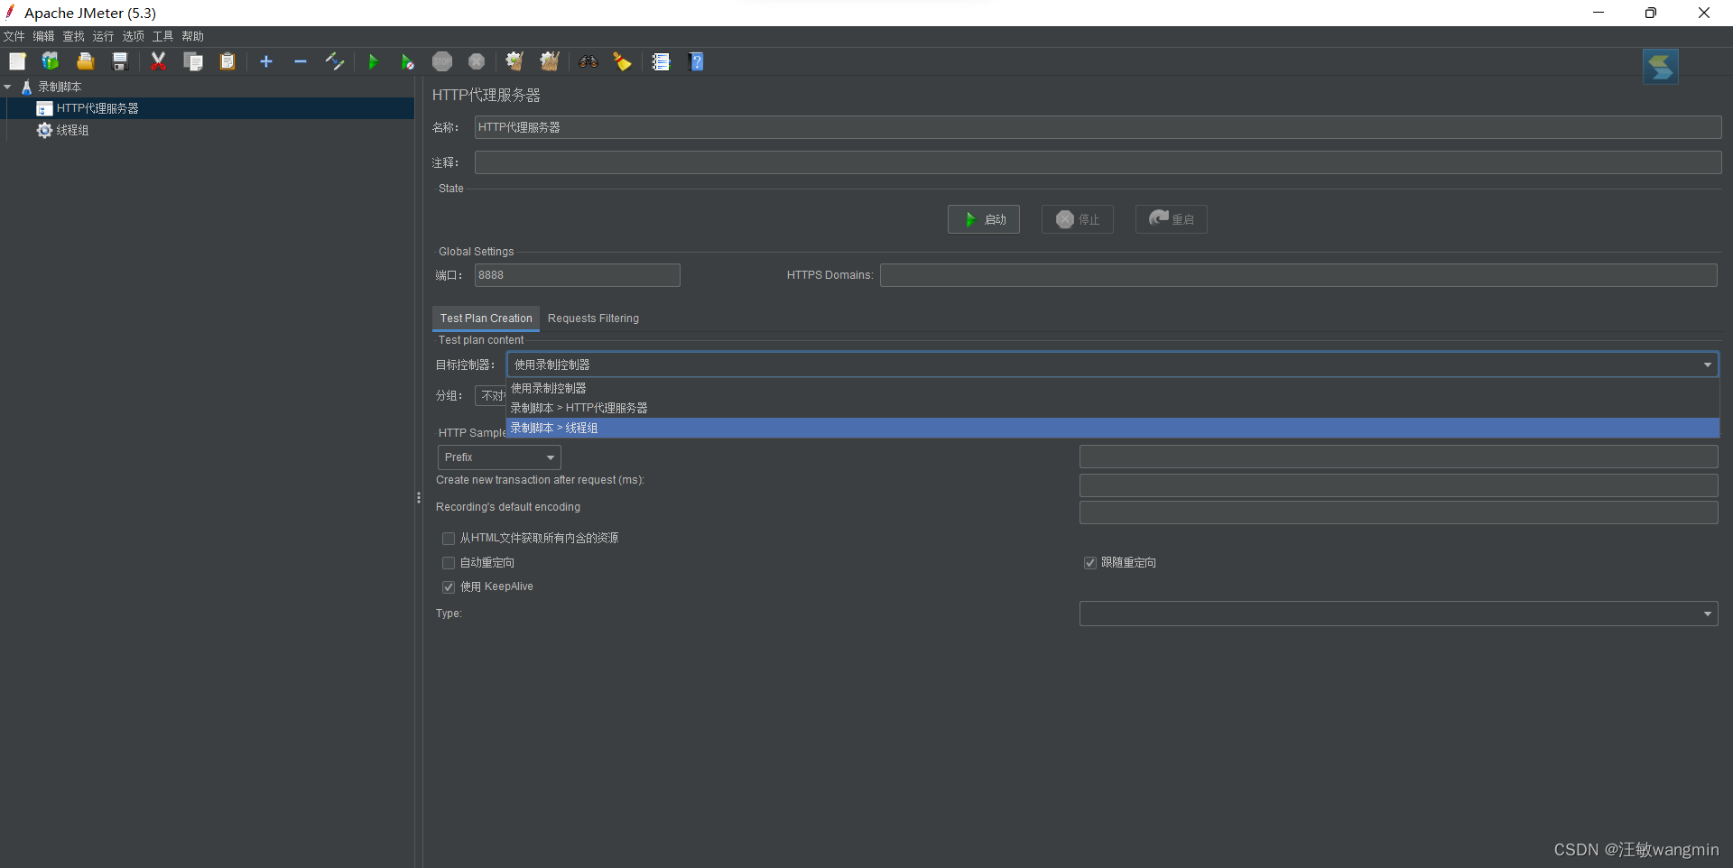
Task: Click Recording's default encoding field
Action: (x=1398, y=512)
